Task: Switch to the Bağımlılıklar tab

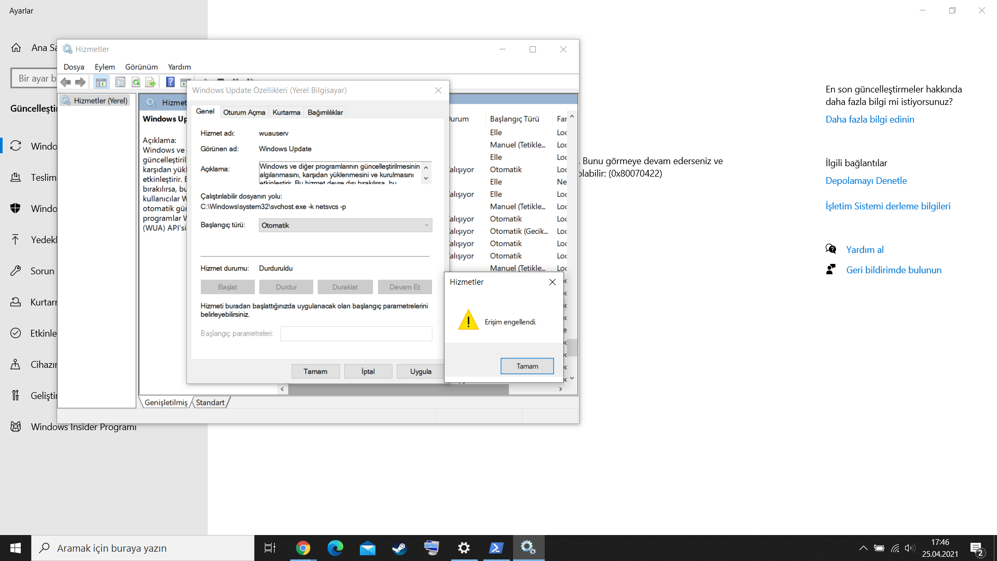Action: (x=325, y=112)
